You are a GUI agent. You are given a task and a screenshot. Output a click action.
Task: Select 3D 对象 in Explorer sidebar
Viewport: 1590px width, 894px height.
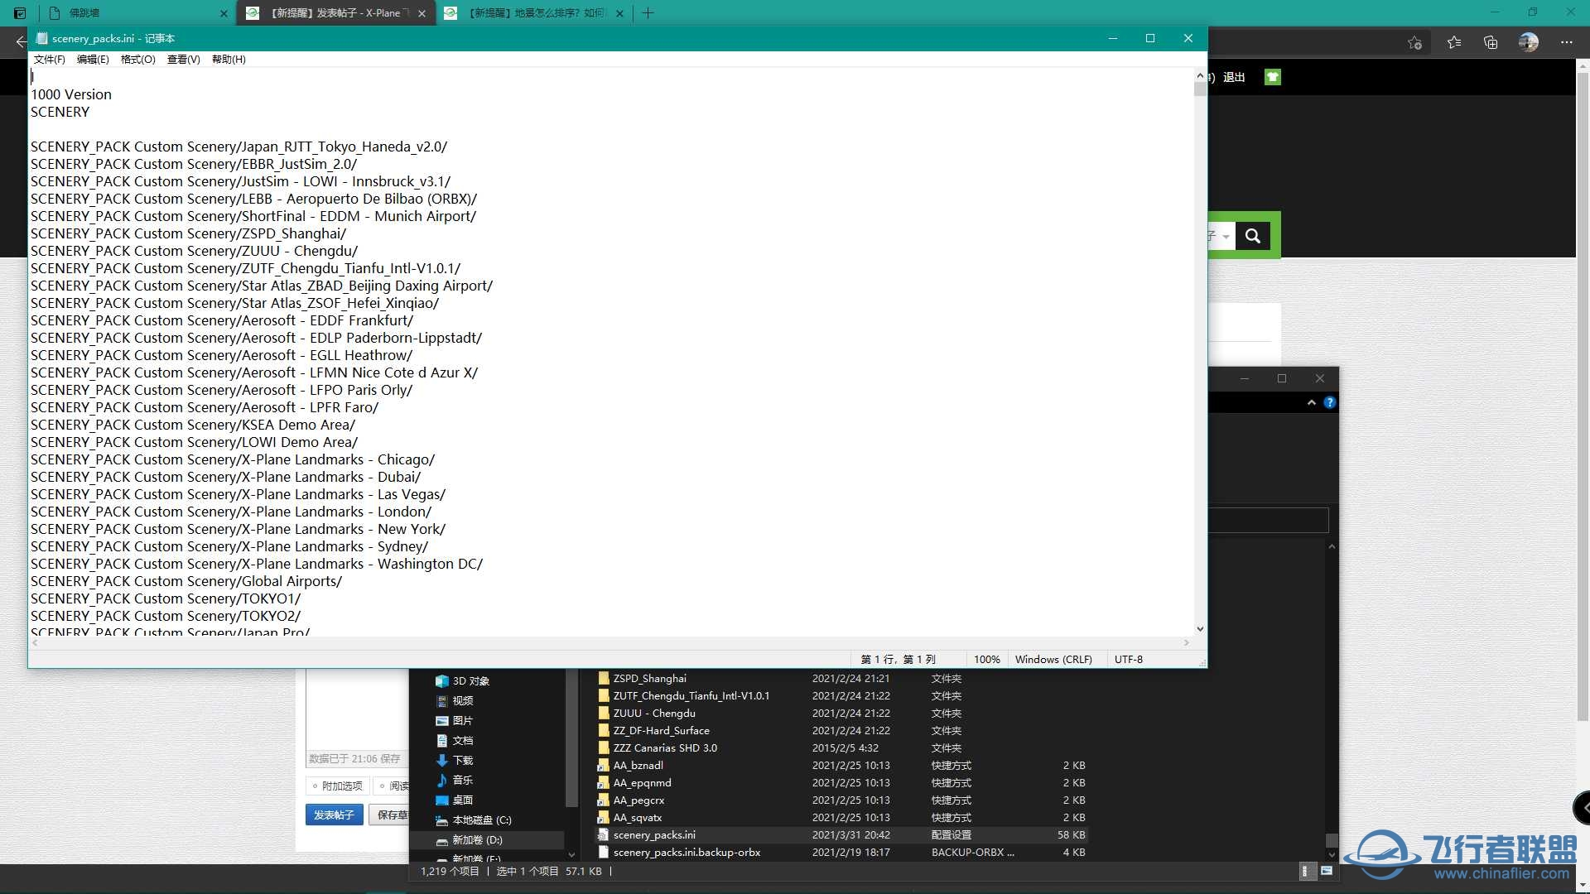[470, 680]
